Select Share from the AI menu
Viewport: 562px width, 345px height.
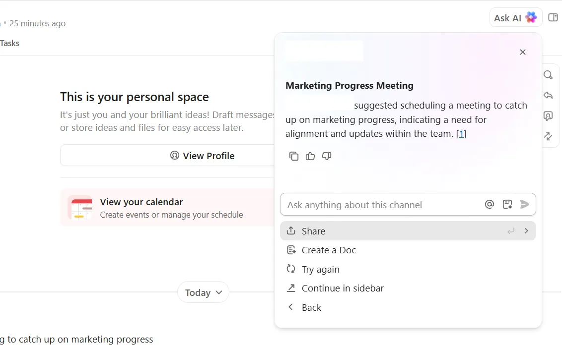pos(408,231)
